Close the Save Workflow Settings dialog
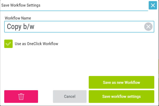 [x=153, y=5]
